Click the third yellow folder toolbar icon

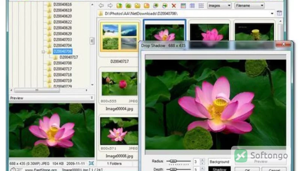tap(137, 6)
